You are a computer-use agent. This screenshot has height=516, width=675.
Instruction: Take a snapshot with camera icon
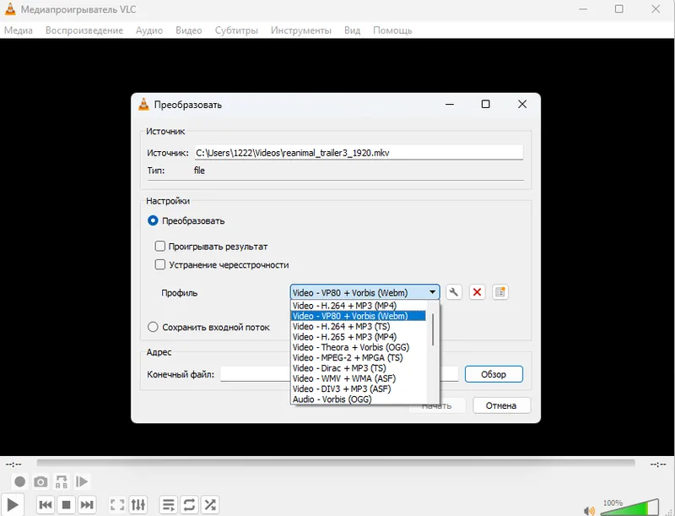pos(40,481)
